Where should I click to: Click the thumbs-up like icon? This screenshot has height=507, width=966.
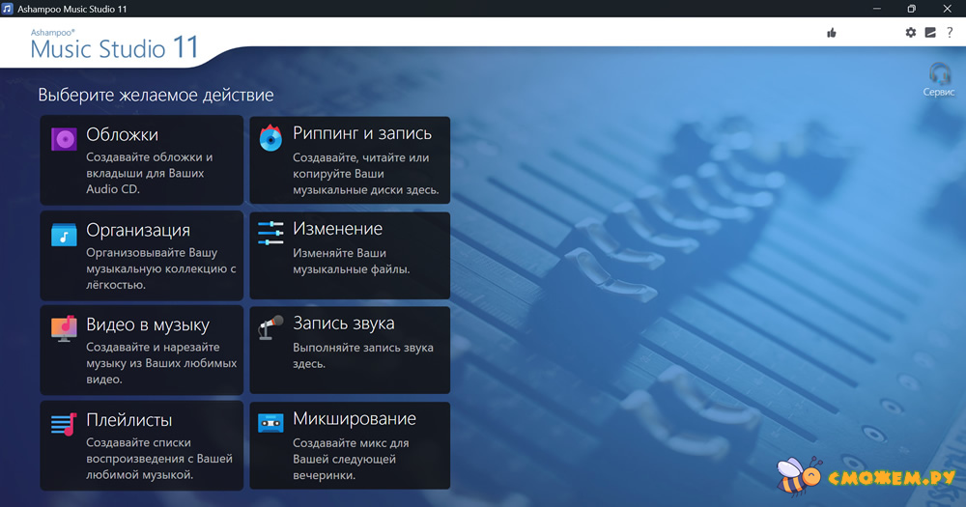[x=832, y=33]
